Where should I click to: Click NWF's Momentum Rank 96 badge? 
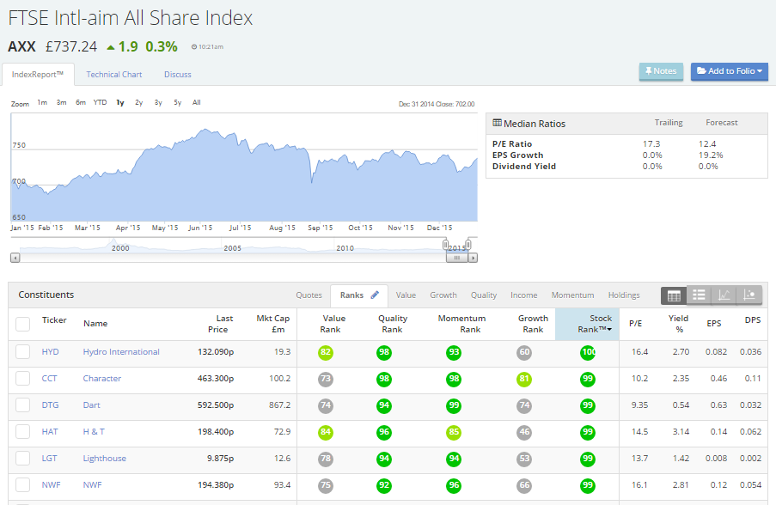(x=454, y=486)
